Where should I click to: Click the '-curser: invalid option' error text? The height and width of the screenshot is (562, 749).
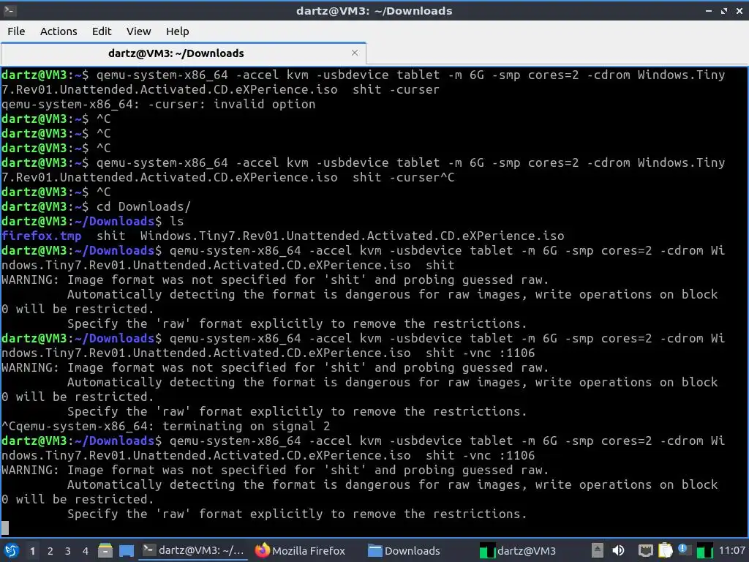(232, 104)
